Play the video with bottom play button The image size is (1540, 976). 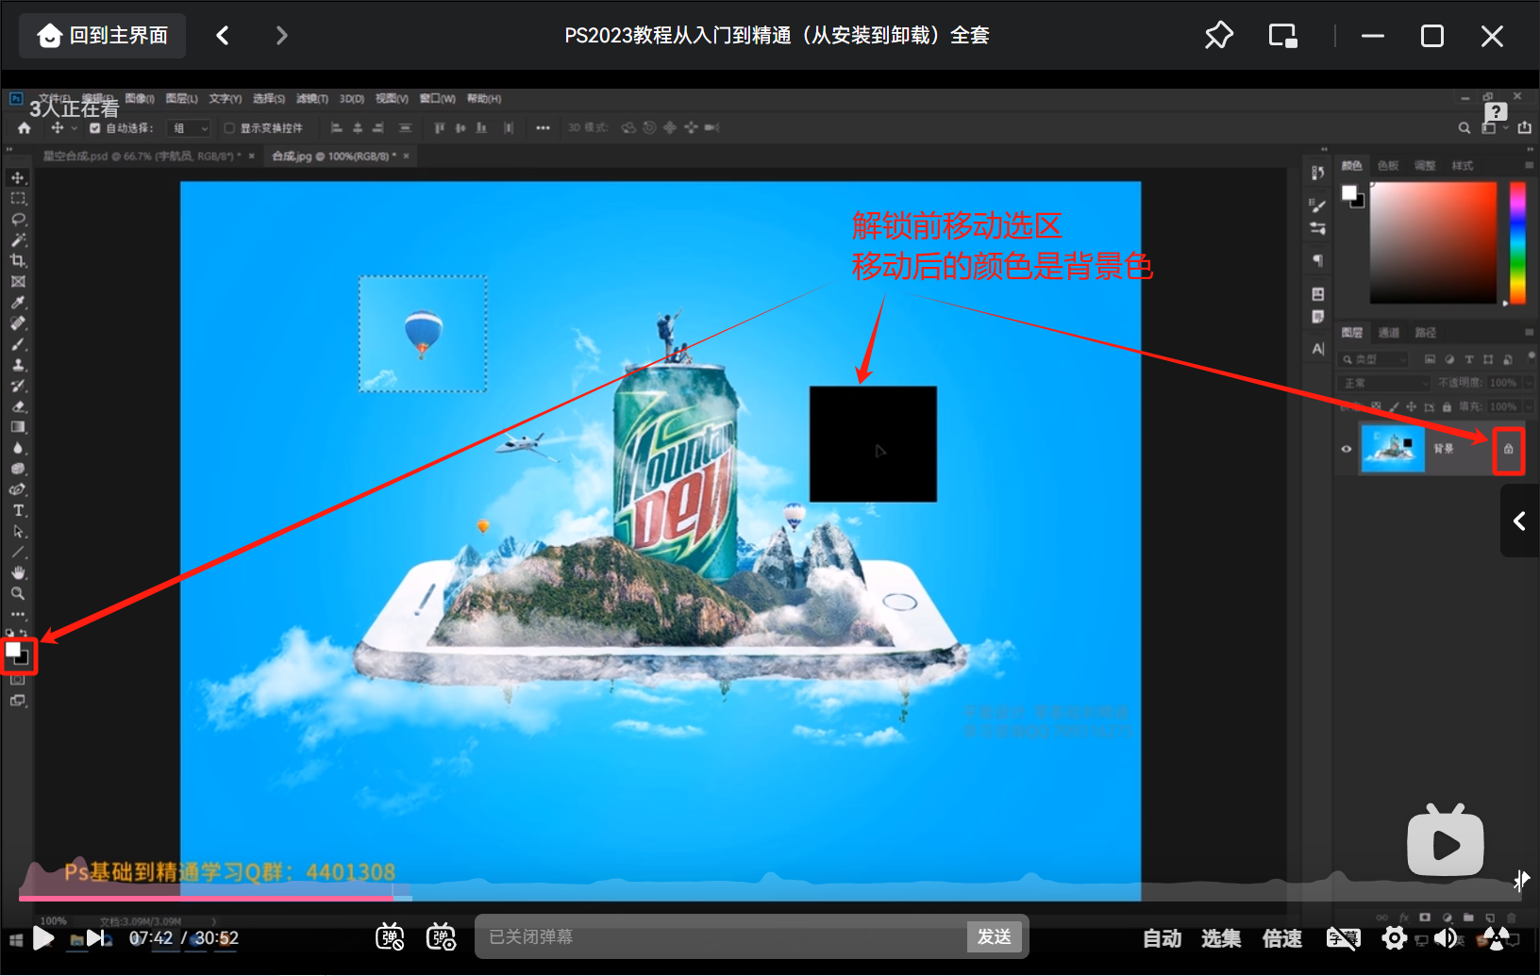tap(43, 937)
